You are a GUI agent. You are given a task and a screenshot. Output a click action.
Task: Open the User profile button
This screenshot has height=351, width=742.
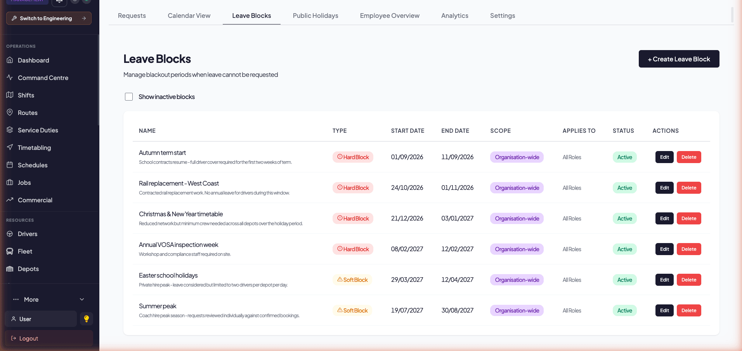click(41, 319)
